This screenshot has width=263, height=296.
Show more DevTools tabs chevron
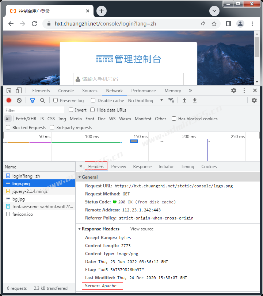pyautogui.click(x=190, y=91)
